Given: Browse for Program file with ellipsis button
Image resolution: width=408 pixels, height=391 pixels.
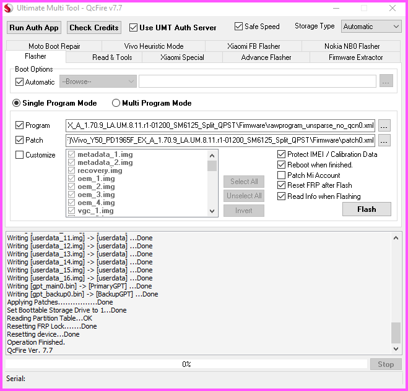Looking at the screenshot, I should pyautogui.click(x=384, y=125).
